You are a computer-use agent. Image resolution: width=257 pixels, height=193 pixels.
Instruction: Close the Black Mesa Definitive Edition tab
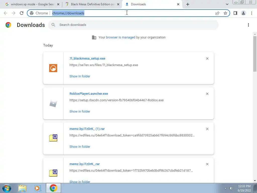click(x=118, y=4)
